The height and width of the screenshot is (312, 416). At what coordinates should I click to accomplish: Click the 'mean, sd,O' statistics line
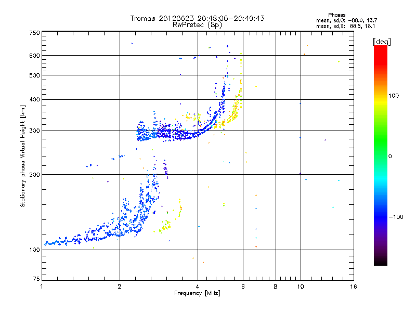(x=346, y=20)
